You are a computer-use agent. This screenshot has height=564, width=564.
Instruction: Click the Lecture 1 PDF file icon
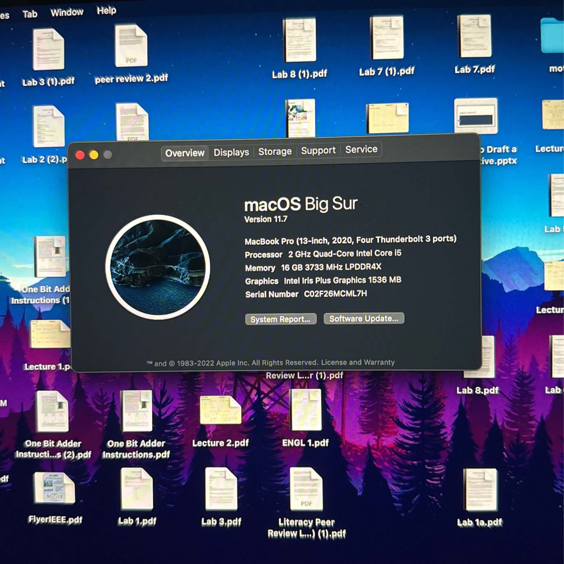[50, 334]
